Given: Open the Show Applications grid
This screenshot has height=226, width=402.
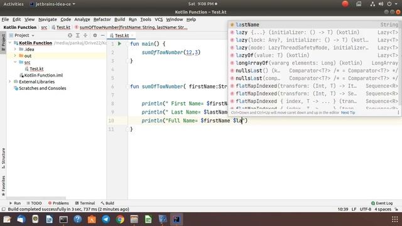Looking at the screenshot, I should click(x=395, y=219).
